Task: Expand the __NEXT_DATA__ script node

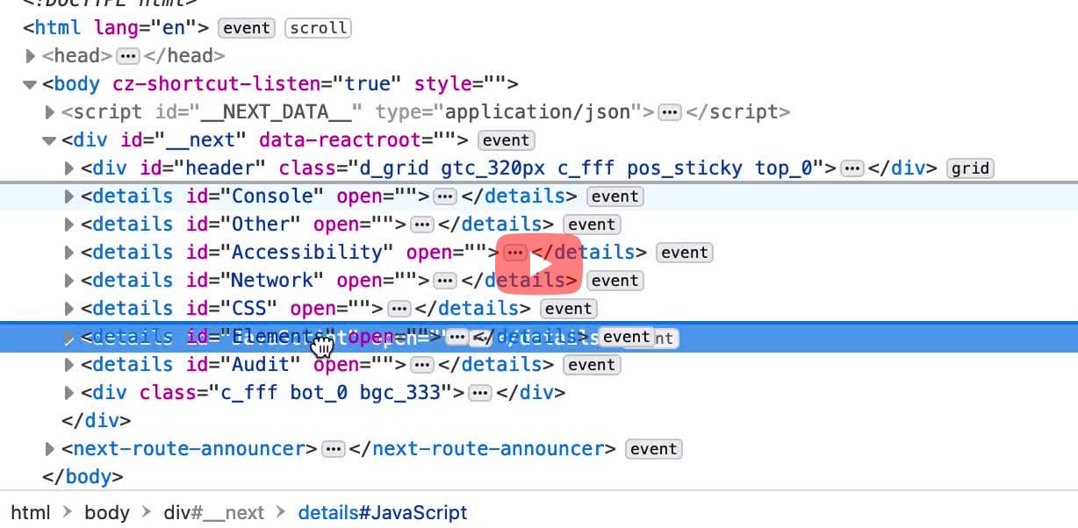Action: [50, 112]
